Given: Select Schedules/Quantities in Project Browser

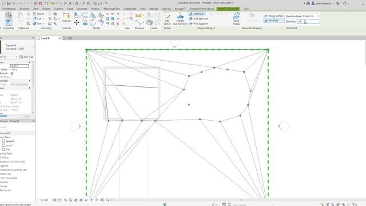Looking at the screenshot, I should pos(13,170).
